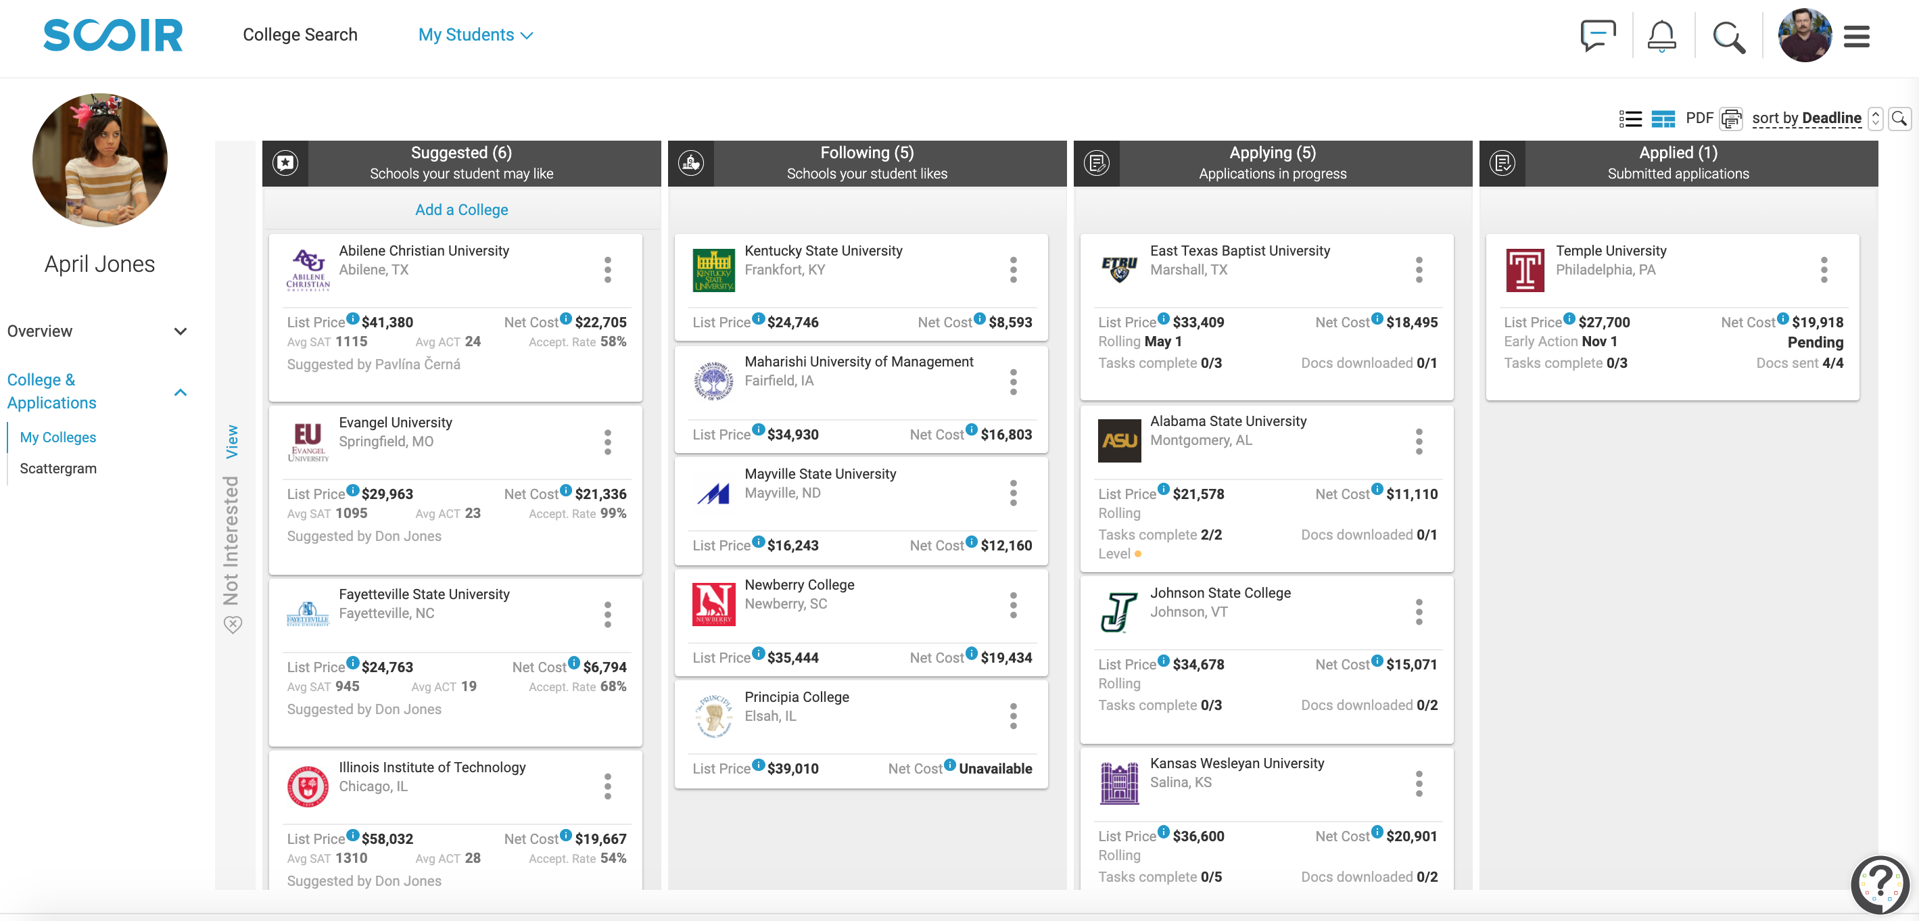Click April Jones student photo
1919x921 pixels.
[100, 160]
